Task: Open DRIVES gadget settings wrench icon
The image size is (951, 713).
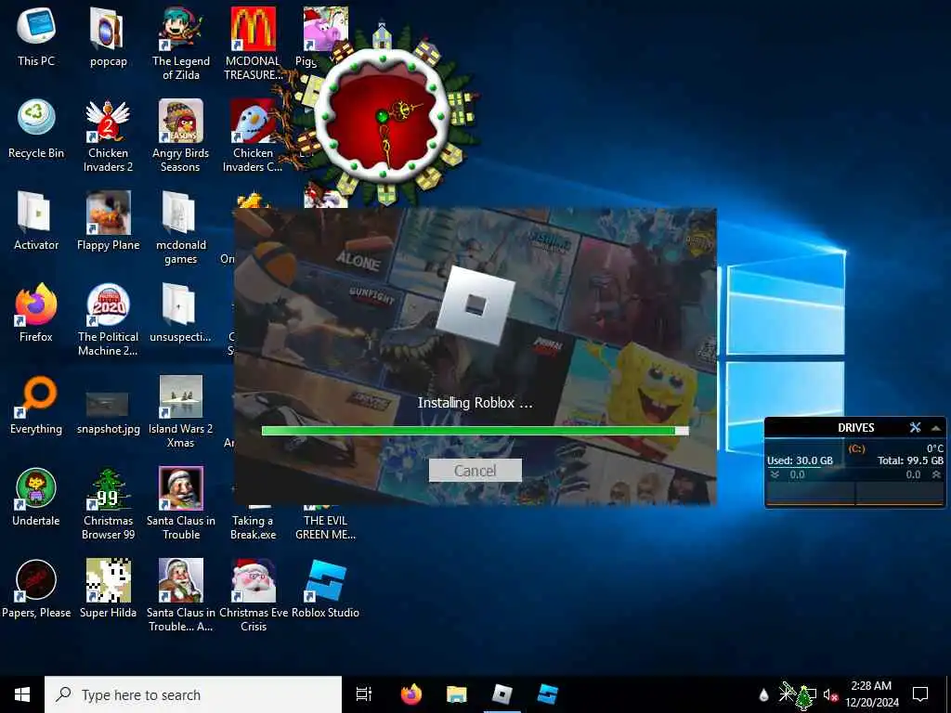Action: [x=915, y=427]
